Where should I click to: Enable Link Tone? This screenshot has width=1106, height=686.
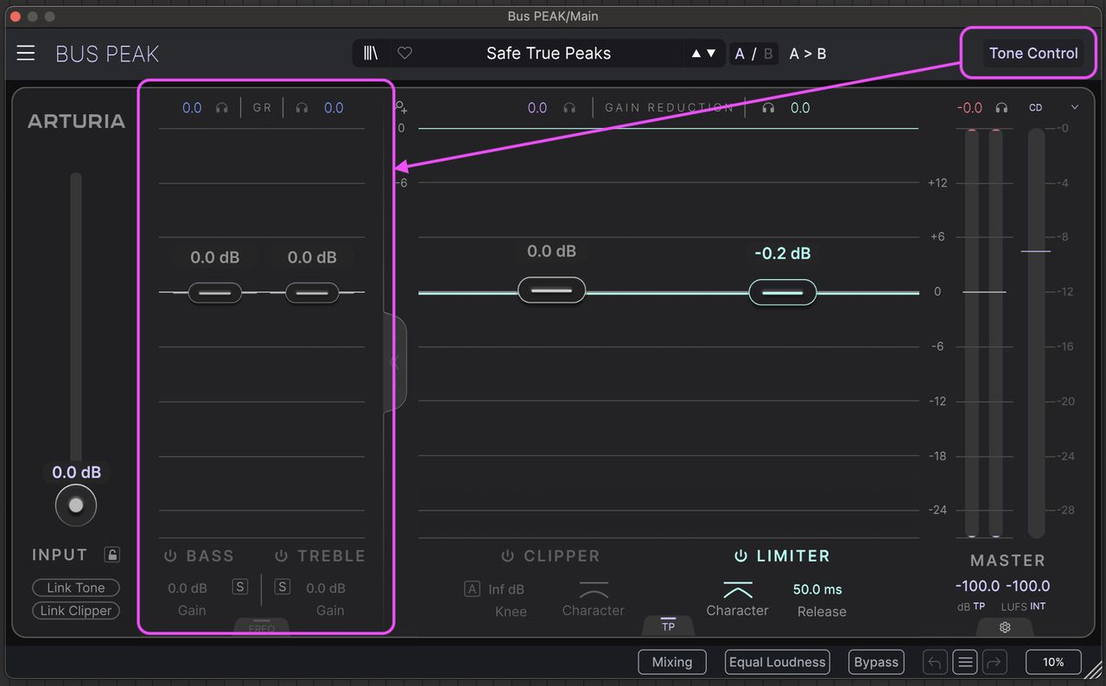click(76, 588)
